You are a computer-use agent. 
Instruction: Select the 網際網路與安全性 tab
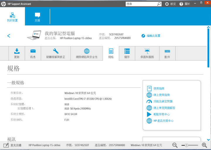(x=87, y=53)
